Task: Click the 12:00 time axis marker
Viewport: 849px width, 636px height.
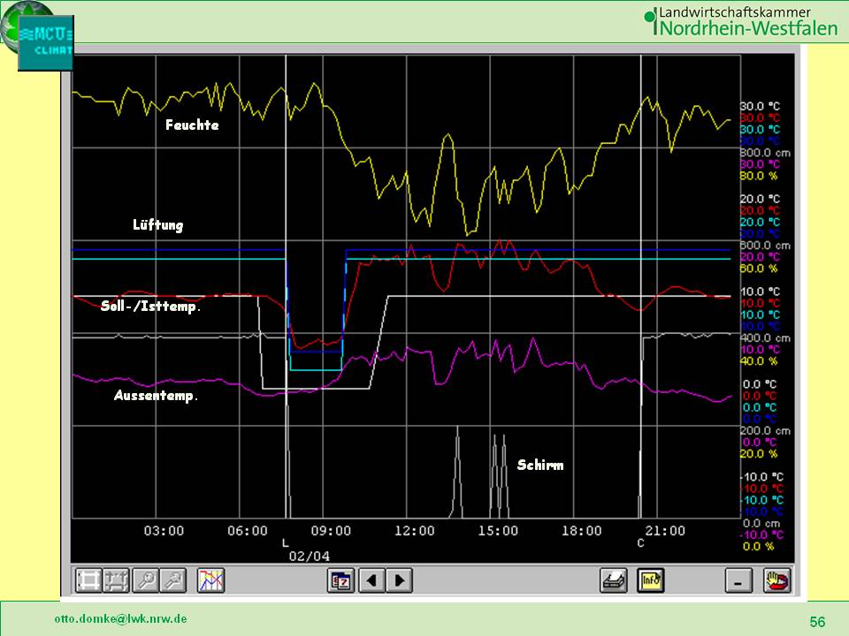Action: 415,531
